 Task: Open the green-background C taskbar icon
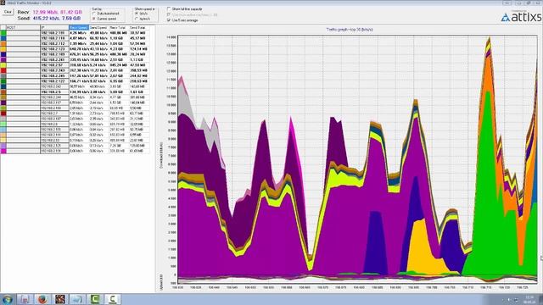(x=95, y=299)
